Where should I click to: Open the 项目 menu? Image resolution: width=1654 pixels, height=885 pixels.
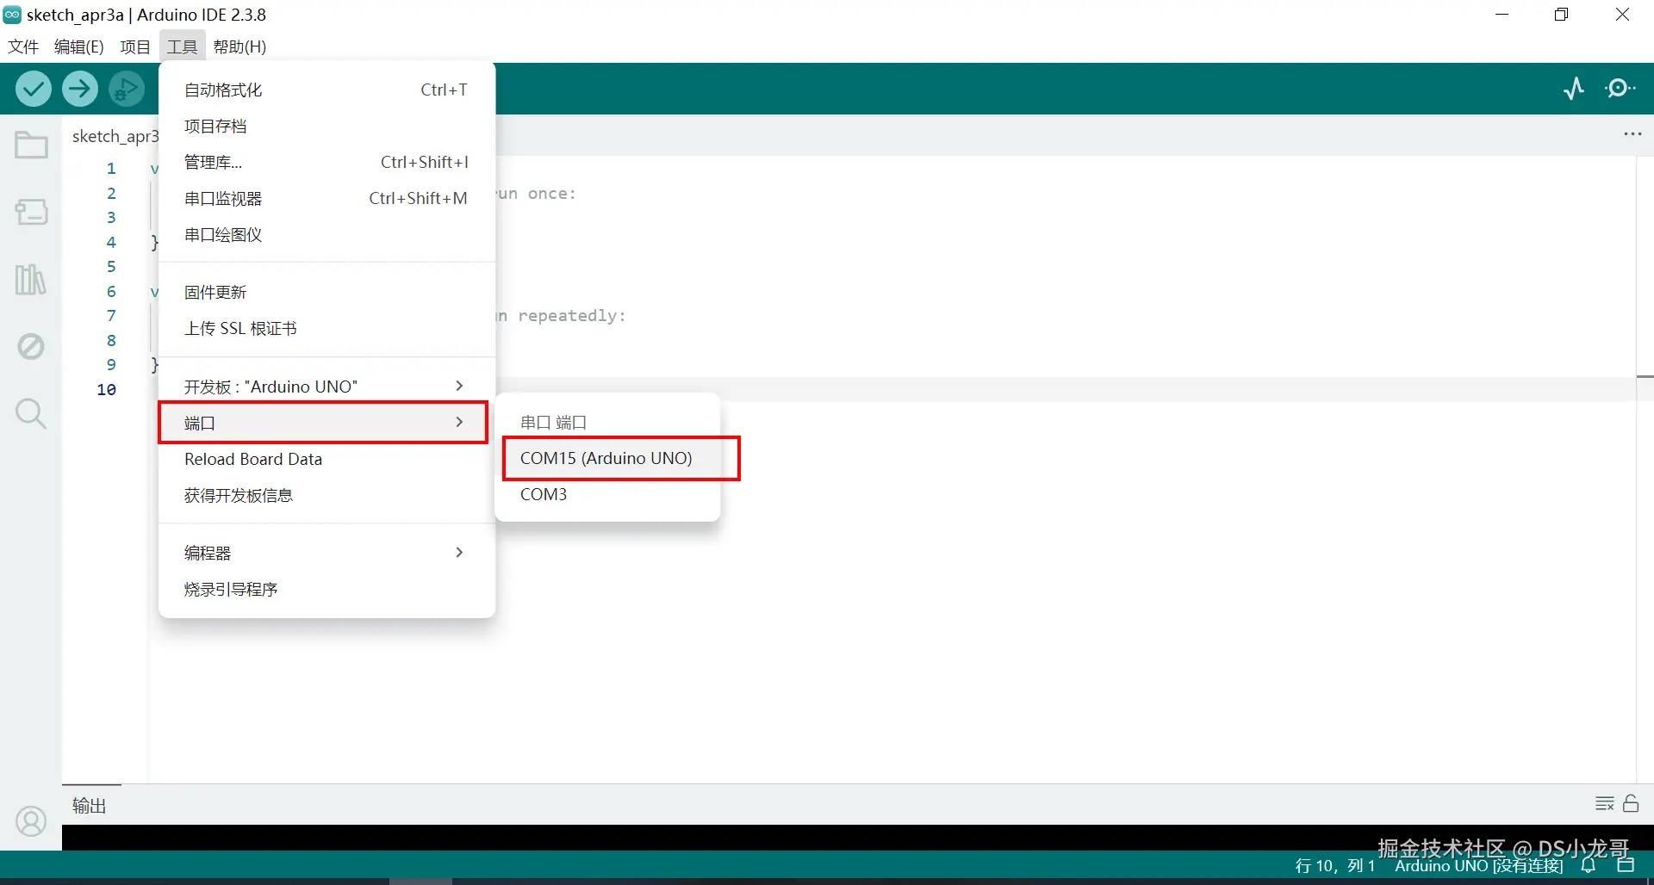[135, 46]
